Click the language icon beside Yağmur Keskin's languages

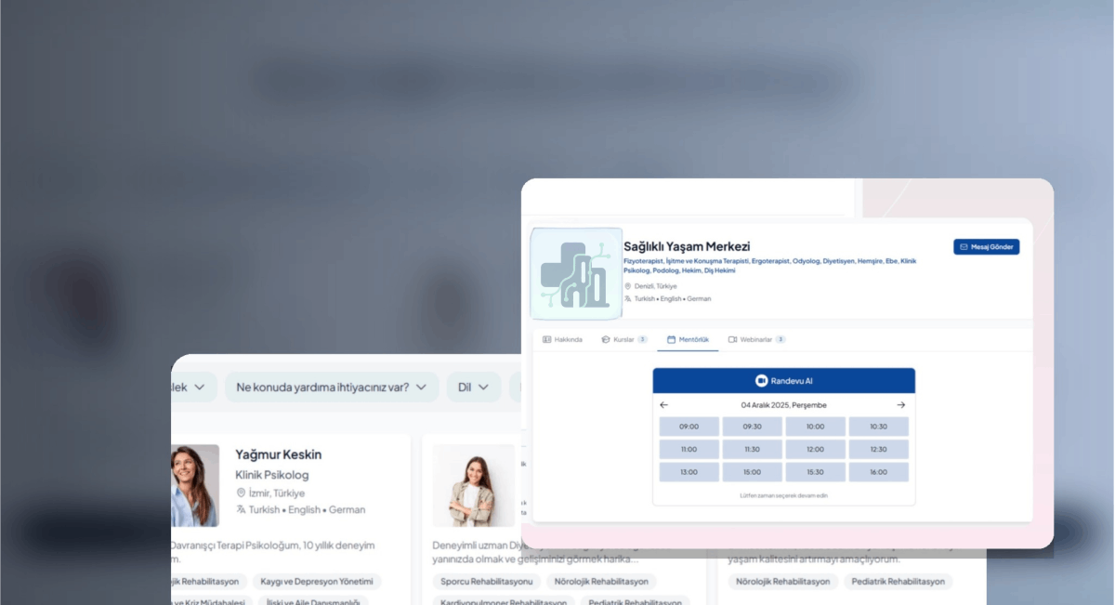click(x=241, y=509)
